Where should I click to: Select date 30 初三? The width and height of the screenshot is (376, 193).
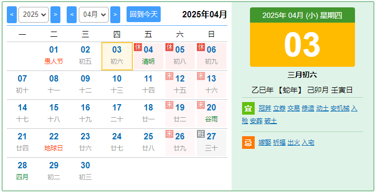tap(86, 171)
